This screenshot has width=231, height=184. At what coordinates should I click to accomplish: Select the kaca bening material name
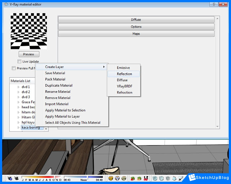coord(31,128)
